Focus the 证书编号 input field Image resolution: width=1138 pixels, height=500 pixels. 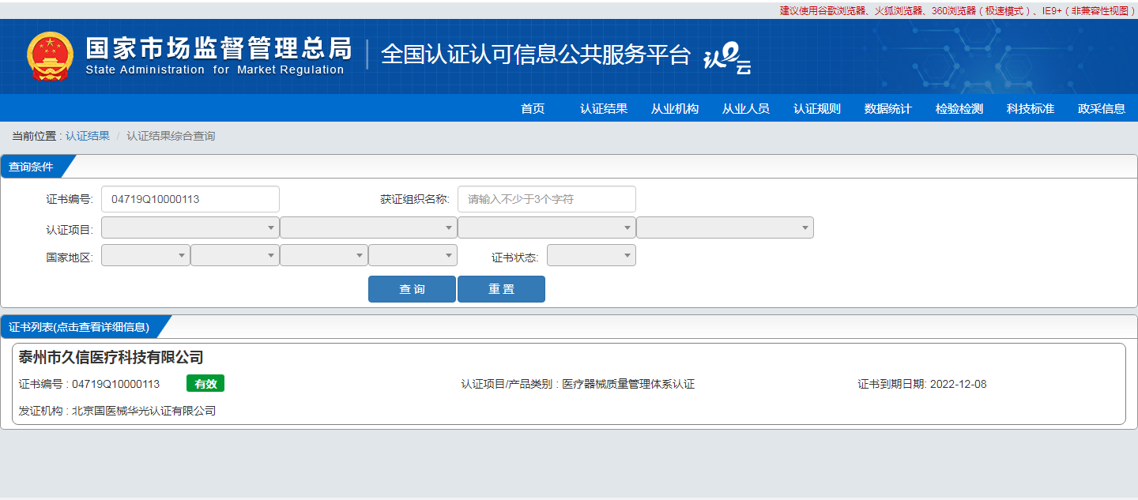click(x=190, y=199)
